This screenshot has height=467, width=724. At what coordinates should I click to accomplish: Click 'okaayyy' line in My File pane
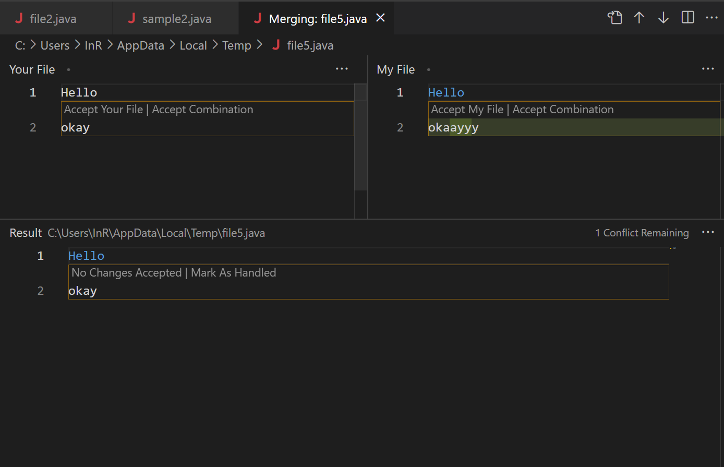pos(453,127)
